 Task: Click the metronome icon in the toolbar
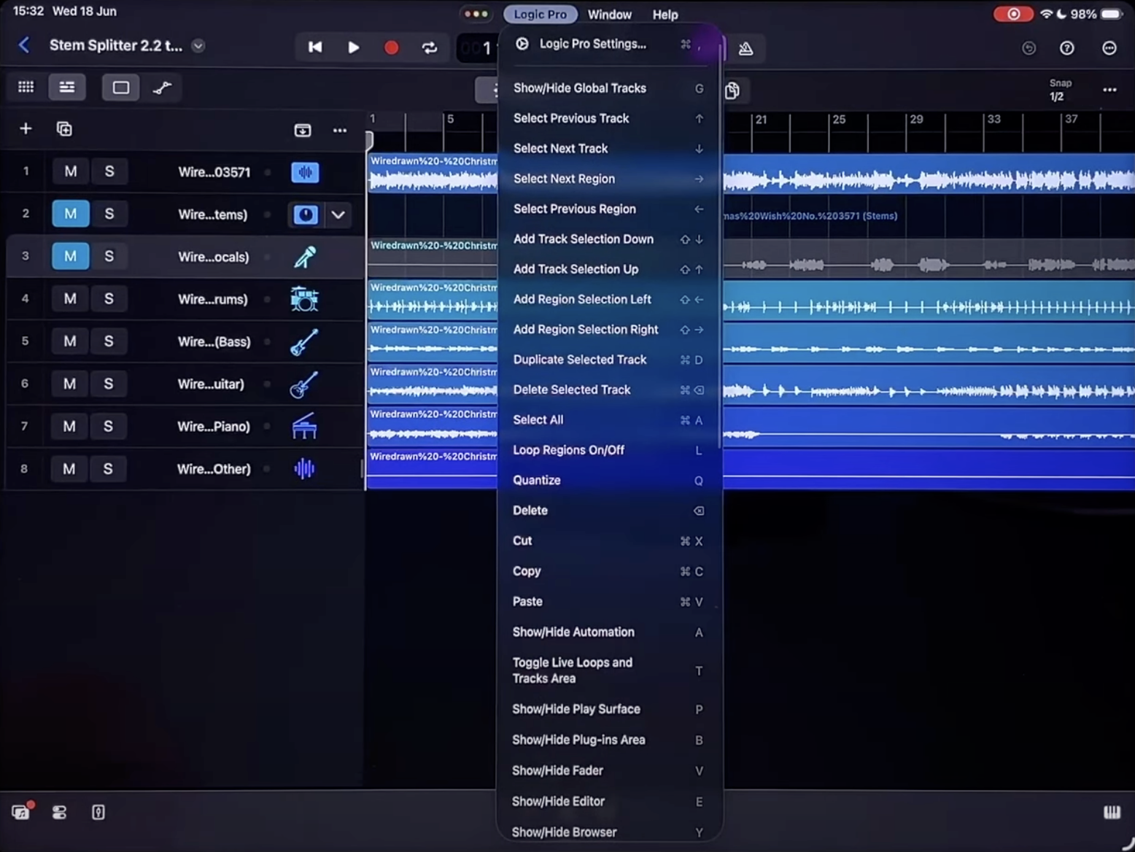(745, 49)
